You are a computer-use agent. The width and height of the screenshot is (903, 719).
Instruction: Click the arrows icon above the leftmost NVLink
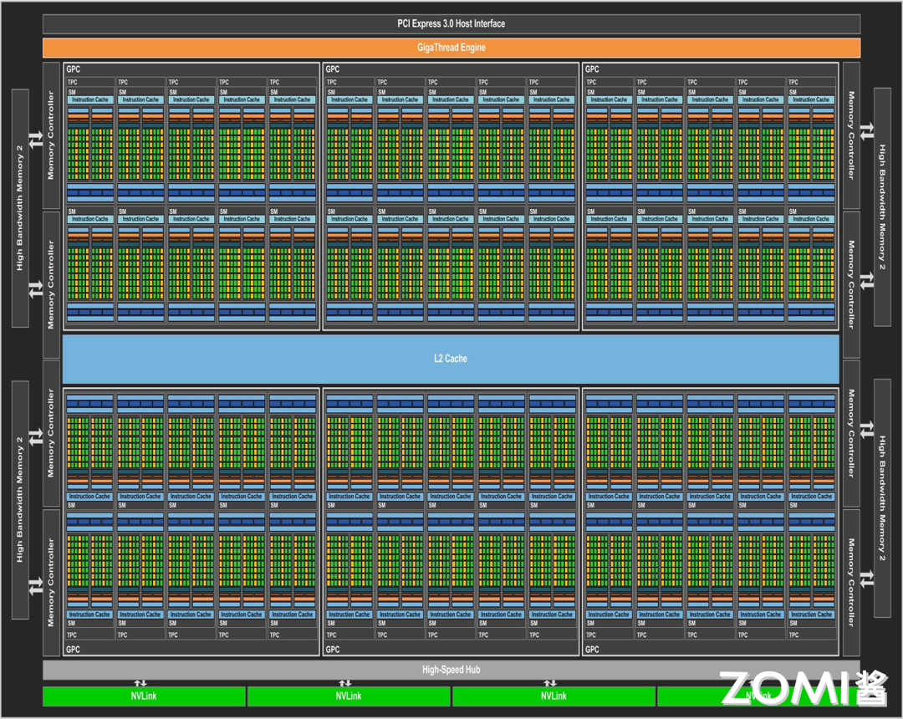coord(140,683)
